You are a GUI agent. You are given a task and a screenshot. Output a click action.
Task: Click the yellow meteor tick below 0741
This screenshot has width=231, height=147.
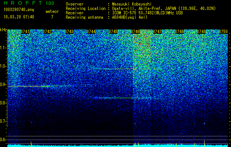(x=31, y=144)
